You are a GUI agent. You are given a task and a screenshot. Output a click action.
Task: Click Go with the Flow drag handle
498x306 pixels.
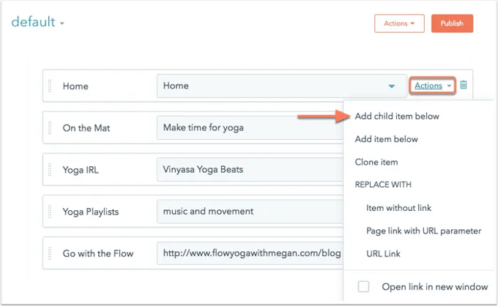click(x=50, y=253)
